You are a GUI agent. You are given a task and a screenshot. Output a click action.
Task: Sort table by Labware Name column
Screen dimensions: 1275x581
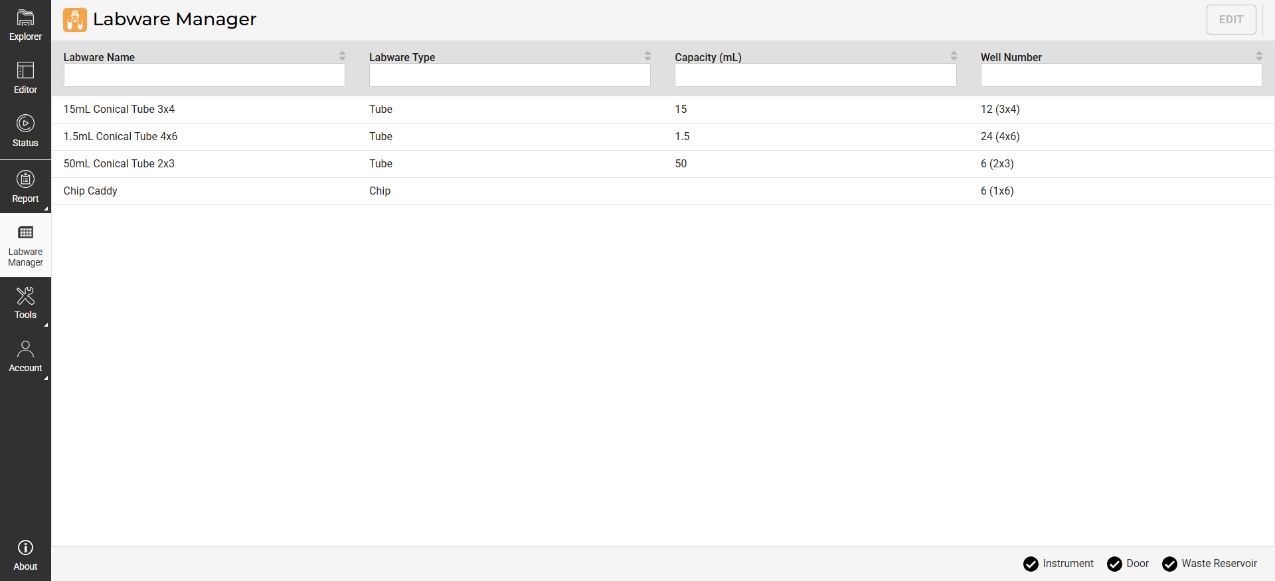(342, 56)
